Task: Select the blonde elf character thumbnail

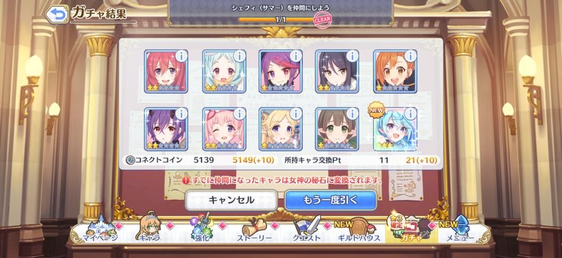Action: (280, 129)
